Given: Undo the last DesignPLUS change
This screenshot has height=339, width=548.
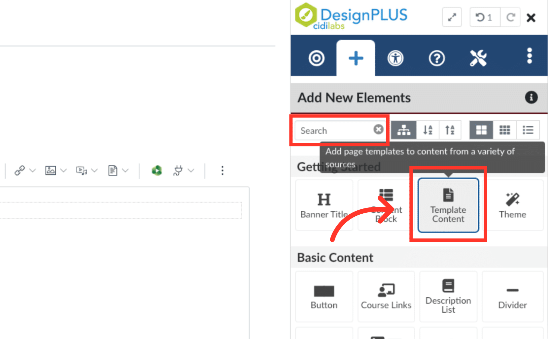Looking at the screenshot, I should [484, 17].
